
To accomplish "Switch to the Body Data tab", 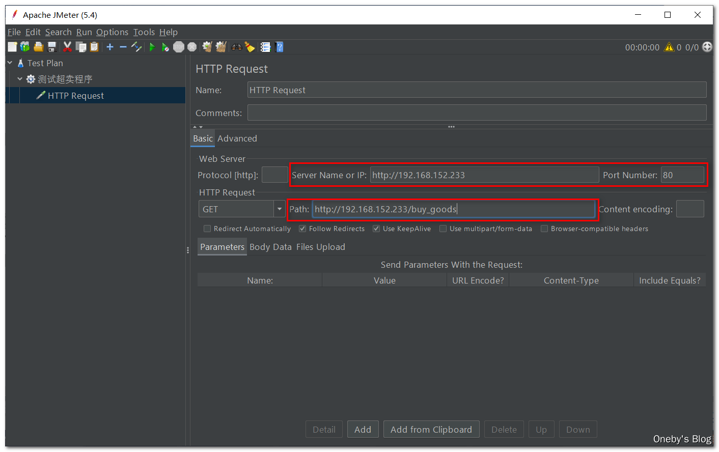I will pos(271,247).
